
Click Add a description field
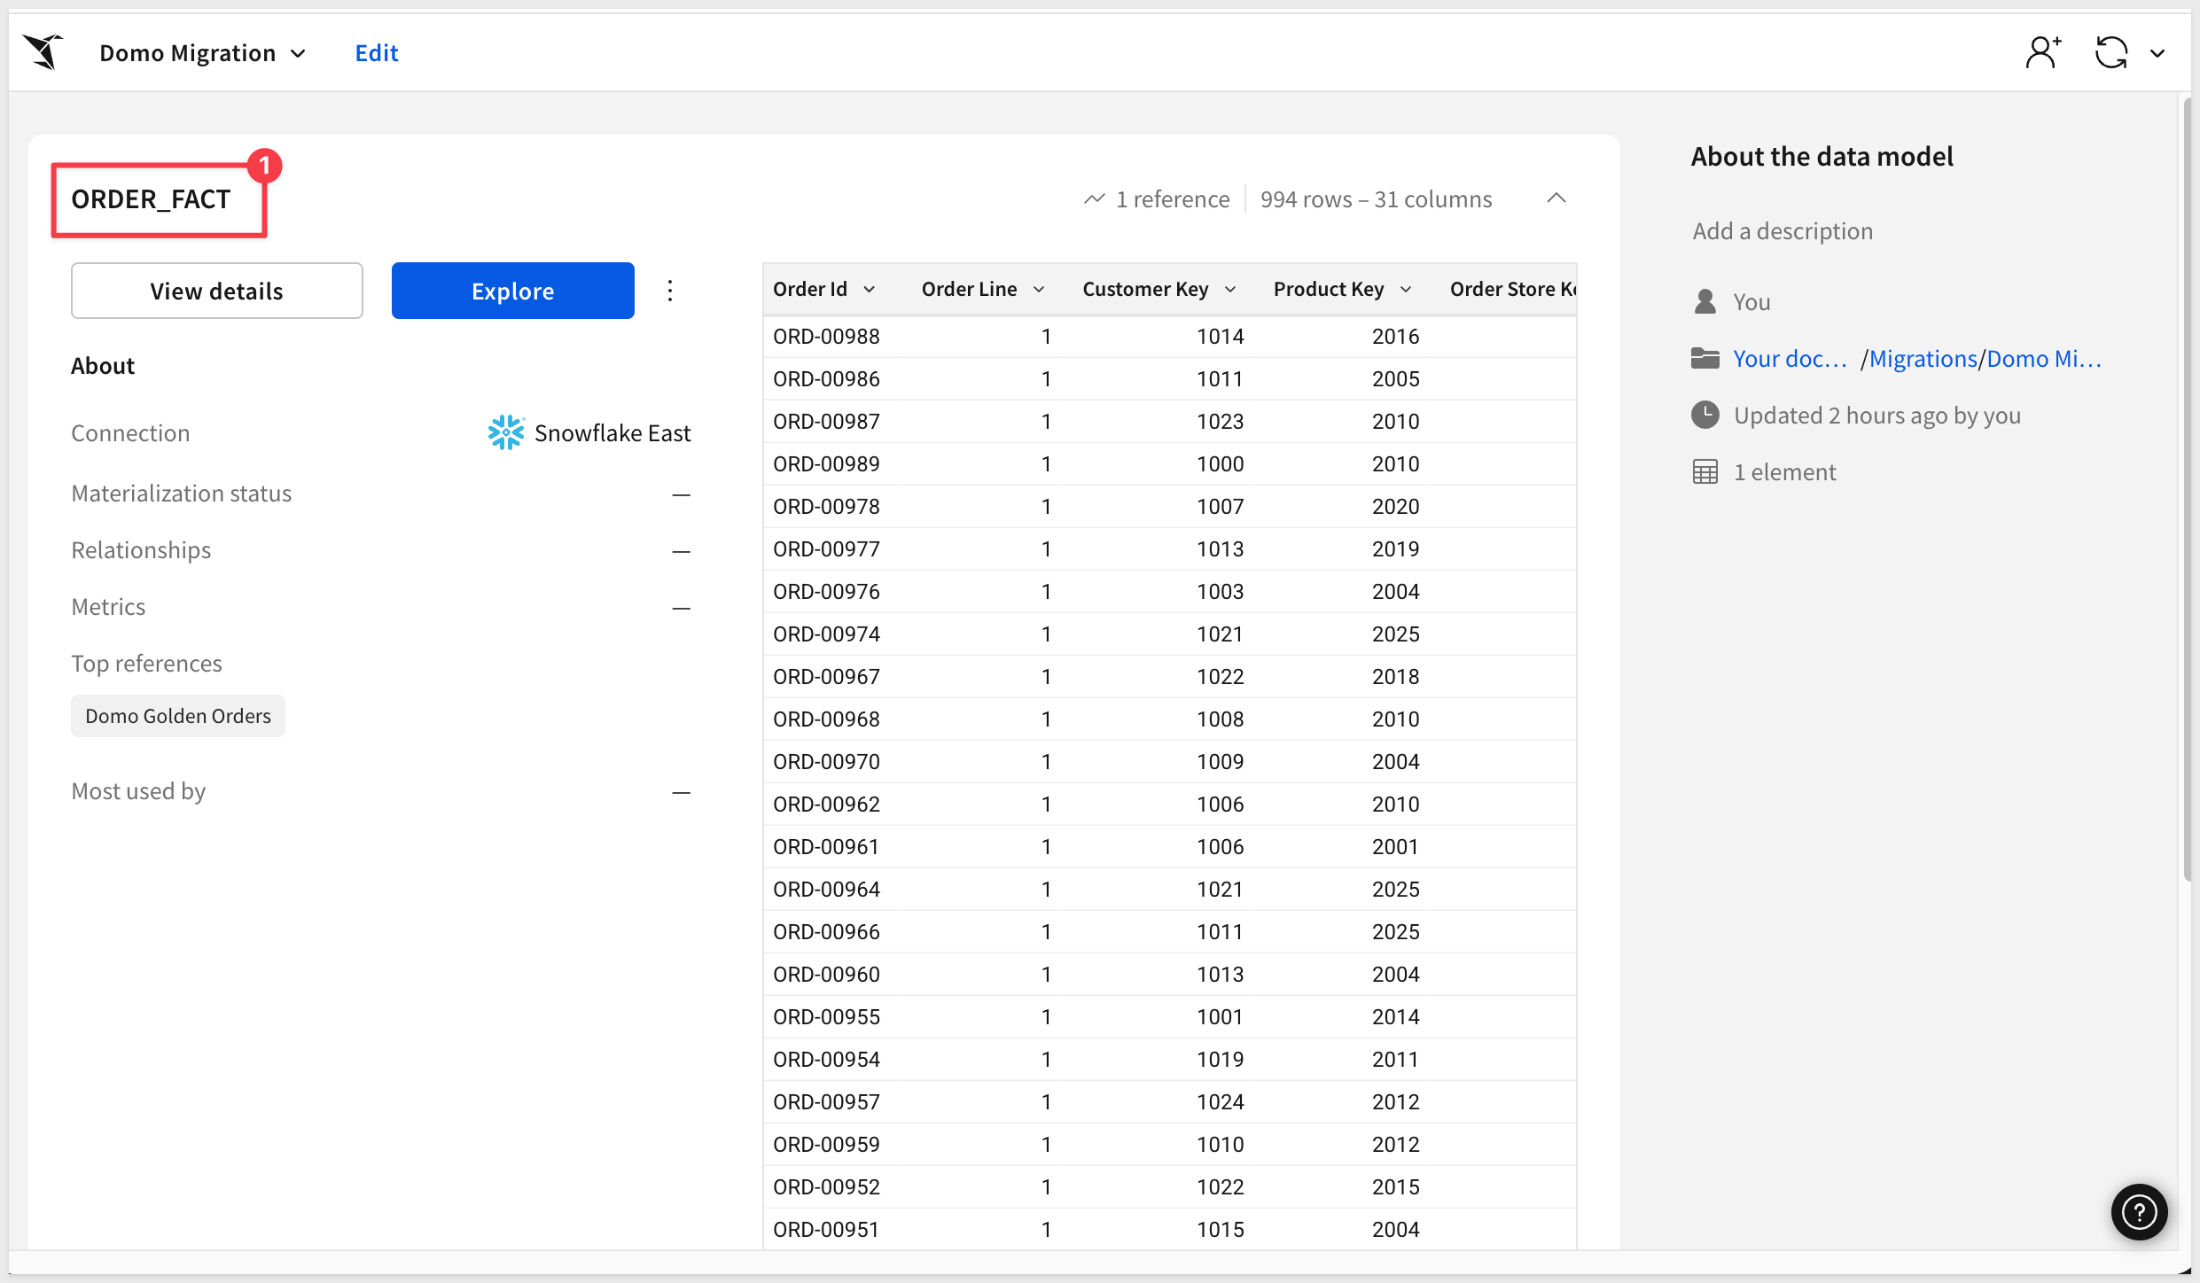pos(1783,231)
